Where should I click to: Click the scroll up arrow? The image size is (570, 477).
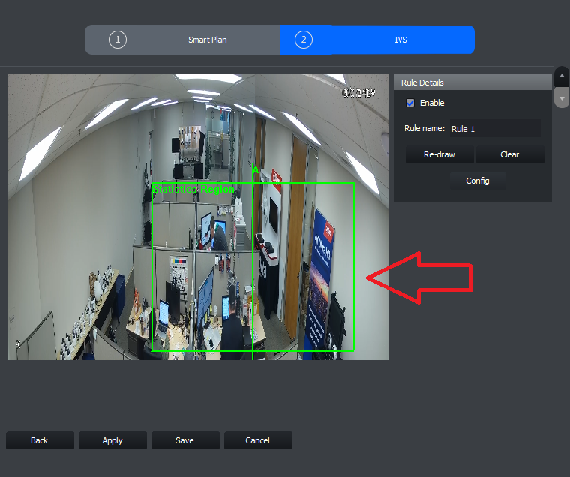(562, 76)
